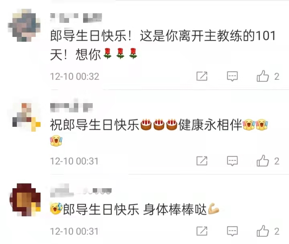Like the comment posted at 12-10 00:32
The height and width of the screenshot is (244, 289).
[x=263, y=76]
